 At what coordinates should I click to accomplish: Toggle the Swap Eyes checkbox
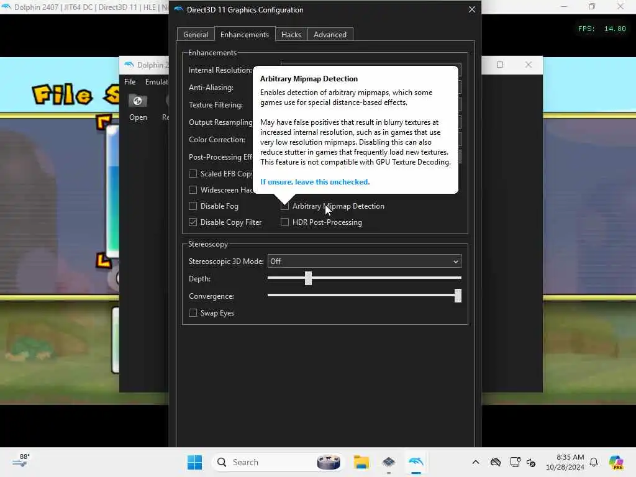click(x=193, y=313)
